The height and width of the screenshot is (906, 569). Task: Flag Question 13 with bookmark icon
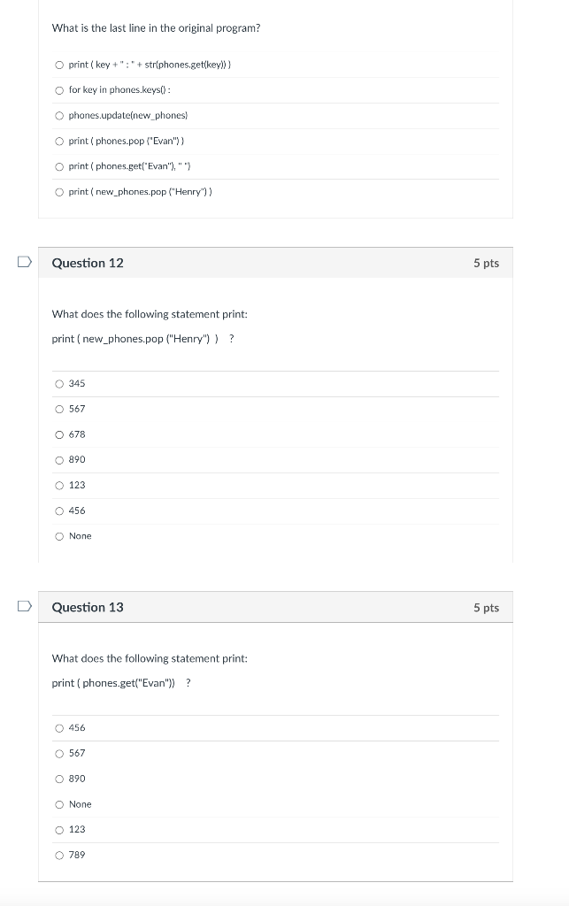[x=24, y=606]
